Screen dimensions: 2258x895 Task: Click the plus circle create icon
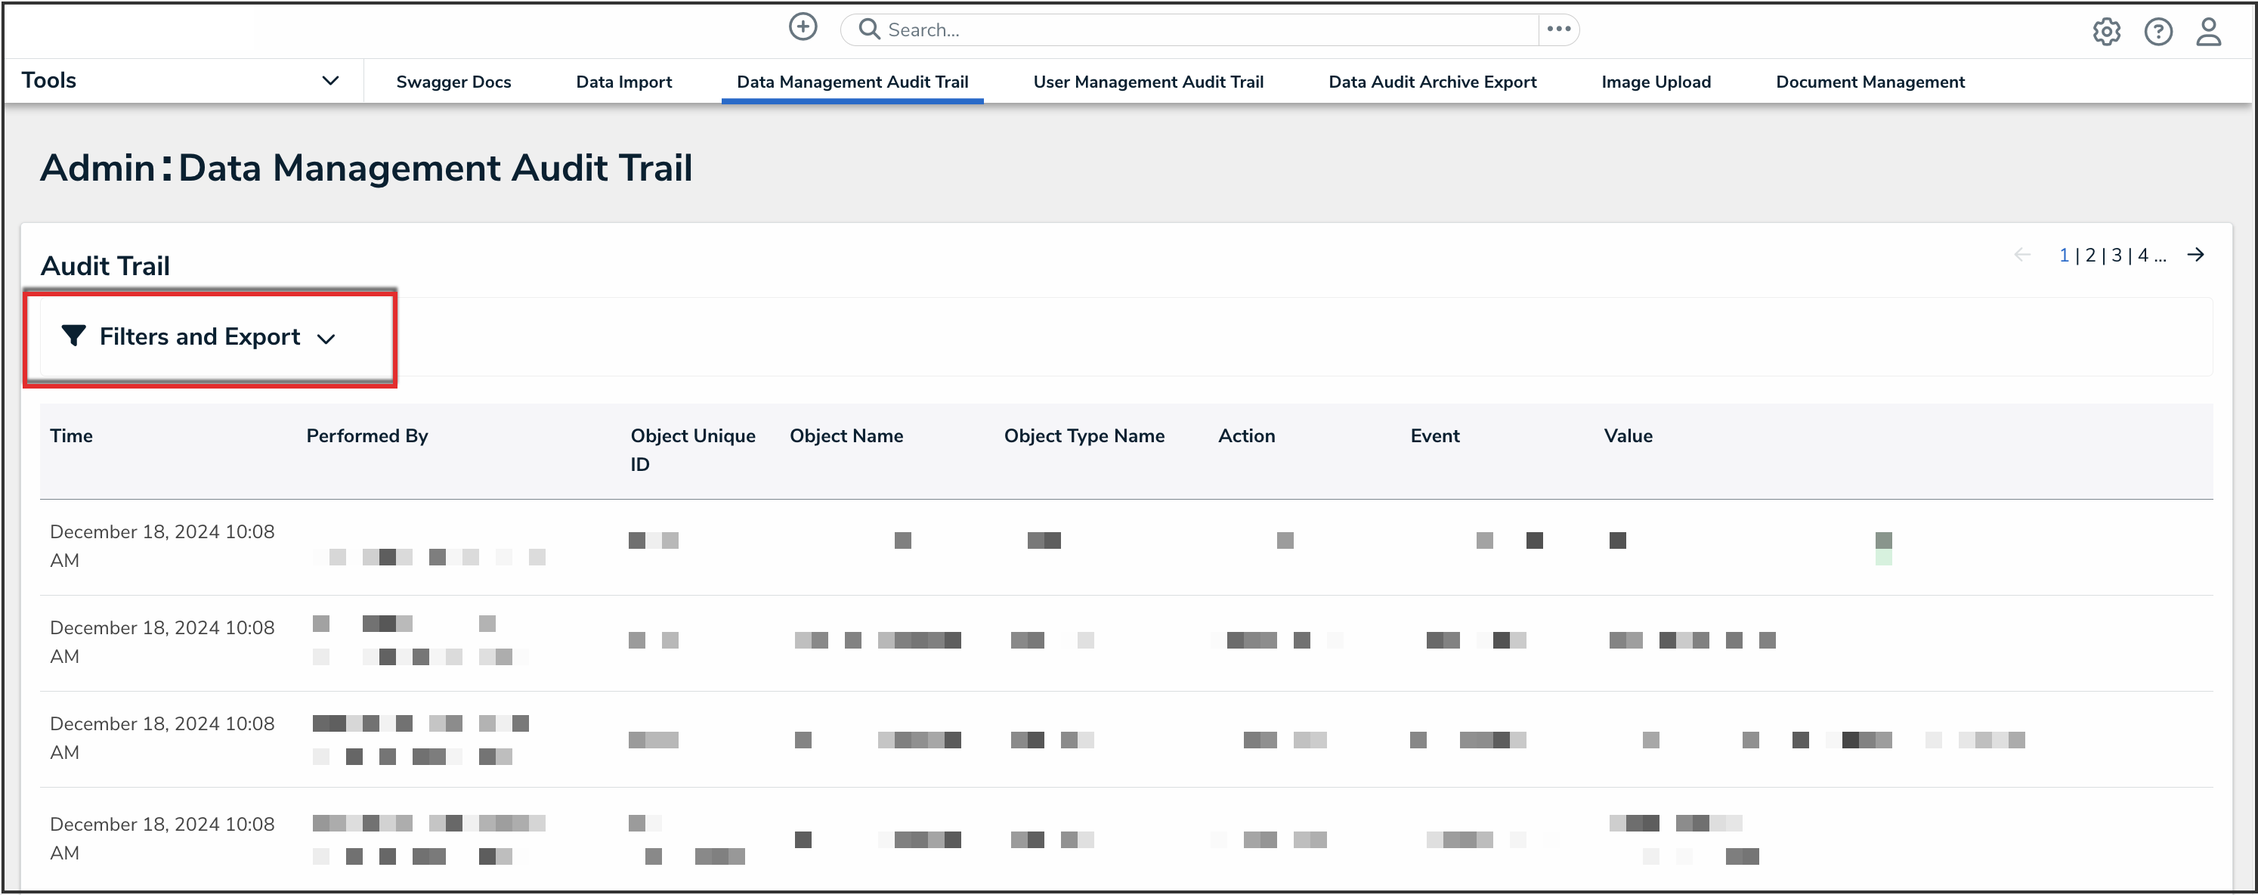[802, 27]
